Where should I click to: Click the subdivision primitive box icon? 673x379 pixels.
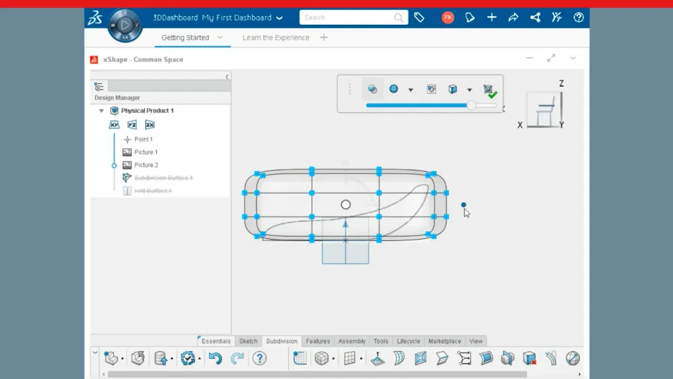(x=322, y=358)
